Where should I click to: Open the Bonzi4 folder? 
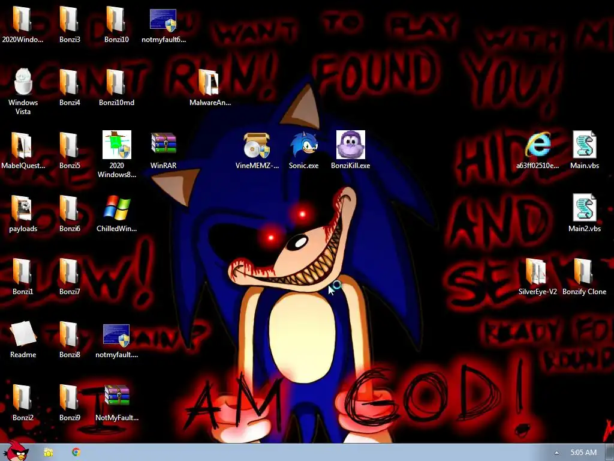pyautogui.click(x=70, y=82)
